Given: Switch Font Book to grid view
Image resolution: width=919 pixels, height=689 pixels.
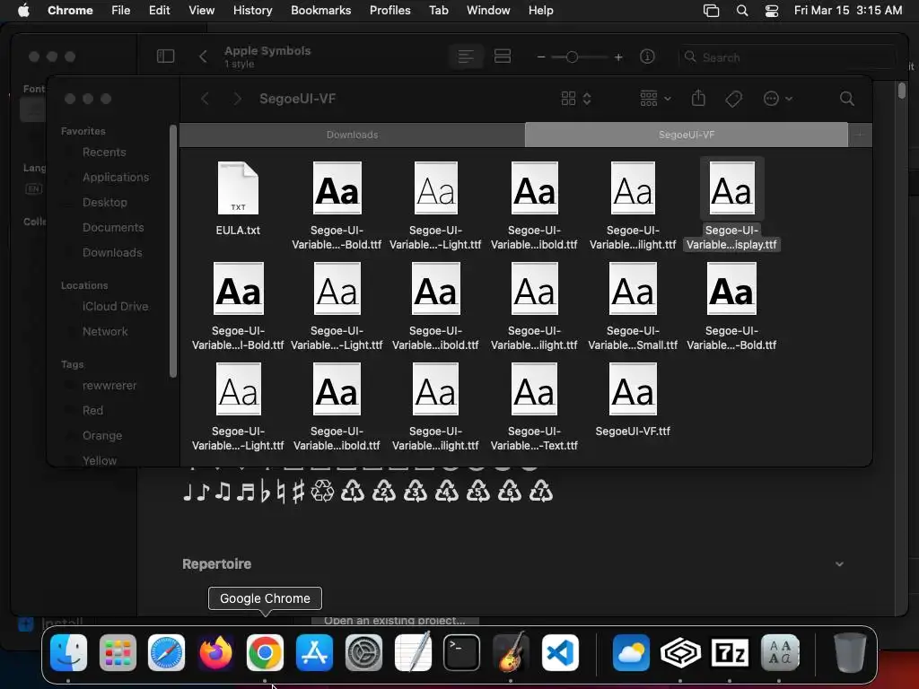Looking at the screenshot, I should click(503, 57).
